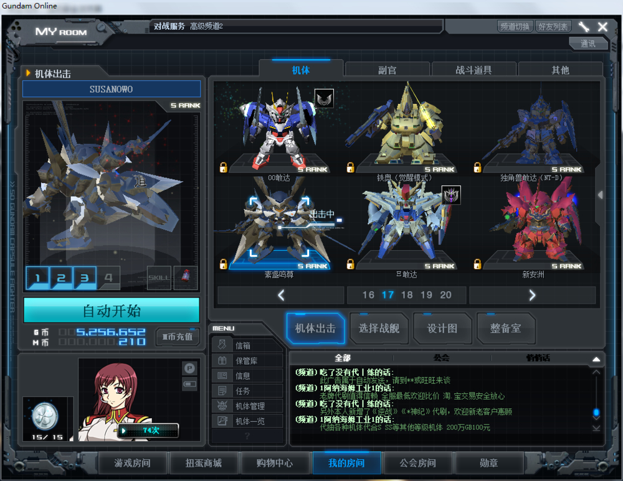
Task: Click lock icon on 素盏鸣尊 unit
Action: point(223,264)
